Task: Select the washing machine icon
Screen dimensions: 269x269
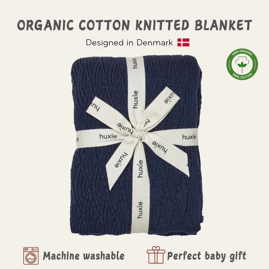Action: click(31, 256)
